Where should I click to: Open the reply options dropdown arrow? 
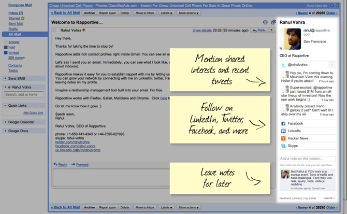[271, 30]
